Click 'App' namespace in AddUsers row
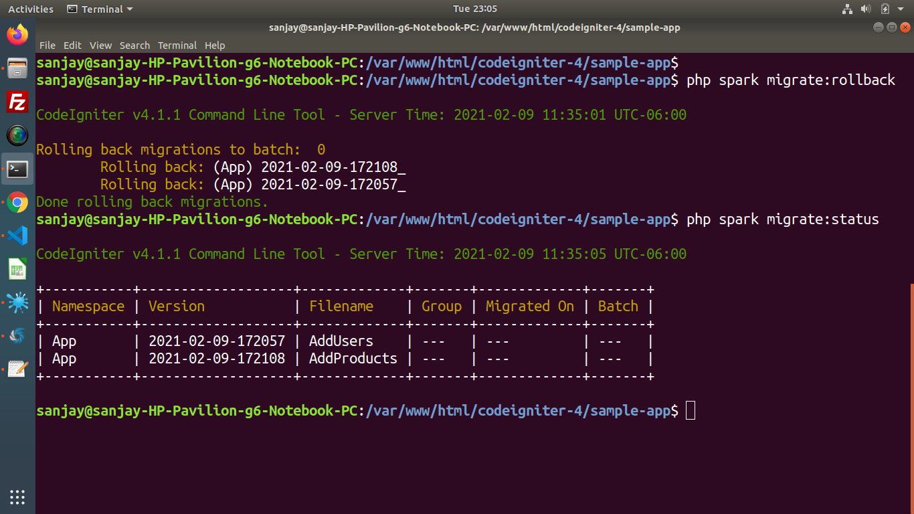This screenshot has height=514, width=914. point(64,341)
